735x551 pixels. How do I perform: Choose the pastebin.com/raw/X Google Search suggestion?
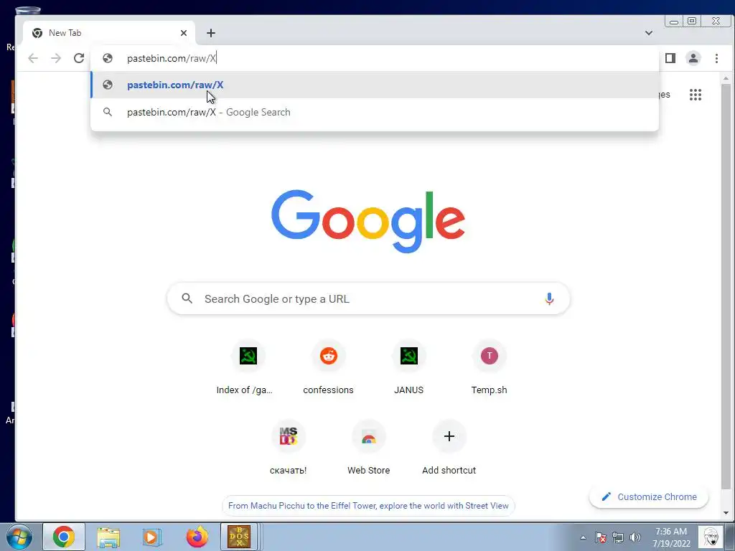tap(375, 112)
